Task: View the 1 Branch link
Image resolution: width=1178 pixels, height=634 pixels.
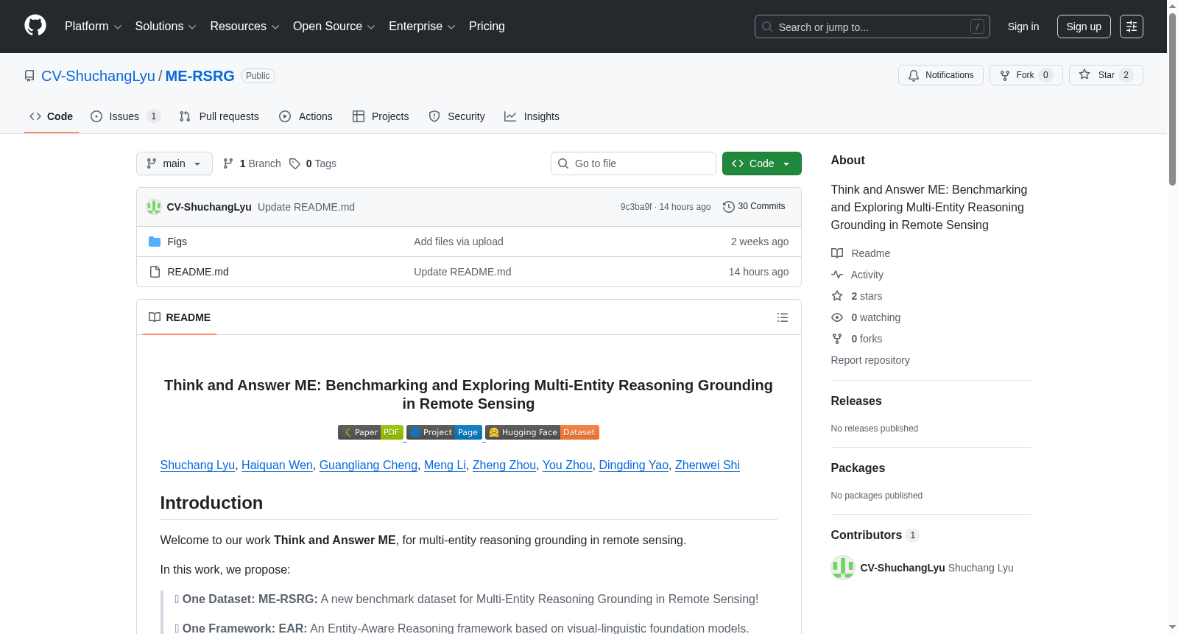Action: (x=252, y=163)
